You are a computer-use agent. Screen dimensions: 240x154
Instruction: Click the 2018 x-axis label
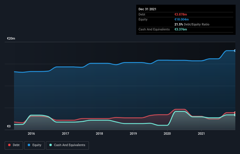(99, 134)
